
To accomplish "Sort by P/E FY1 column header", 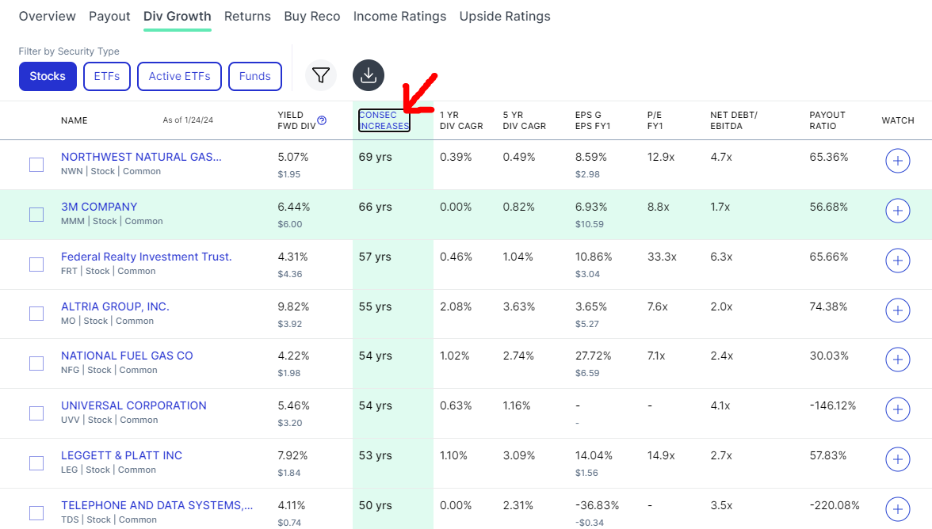I will pos(655,120).
